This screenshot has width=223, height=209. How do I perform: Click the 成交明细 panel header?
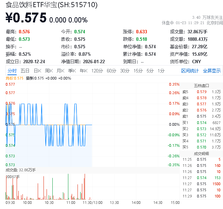click(x=201, y=153)
